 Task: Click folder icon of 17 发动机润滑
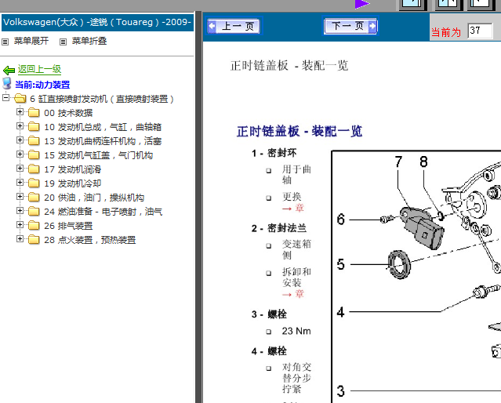point(34,169)
